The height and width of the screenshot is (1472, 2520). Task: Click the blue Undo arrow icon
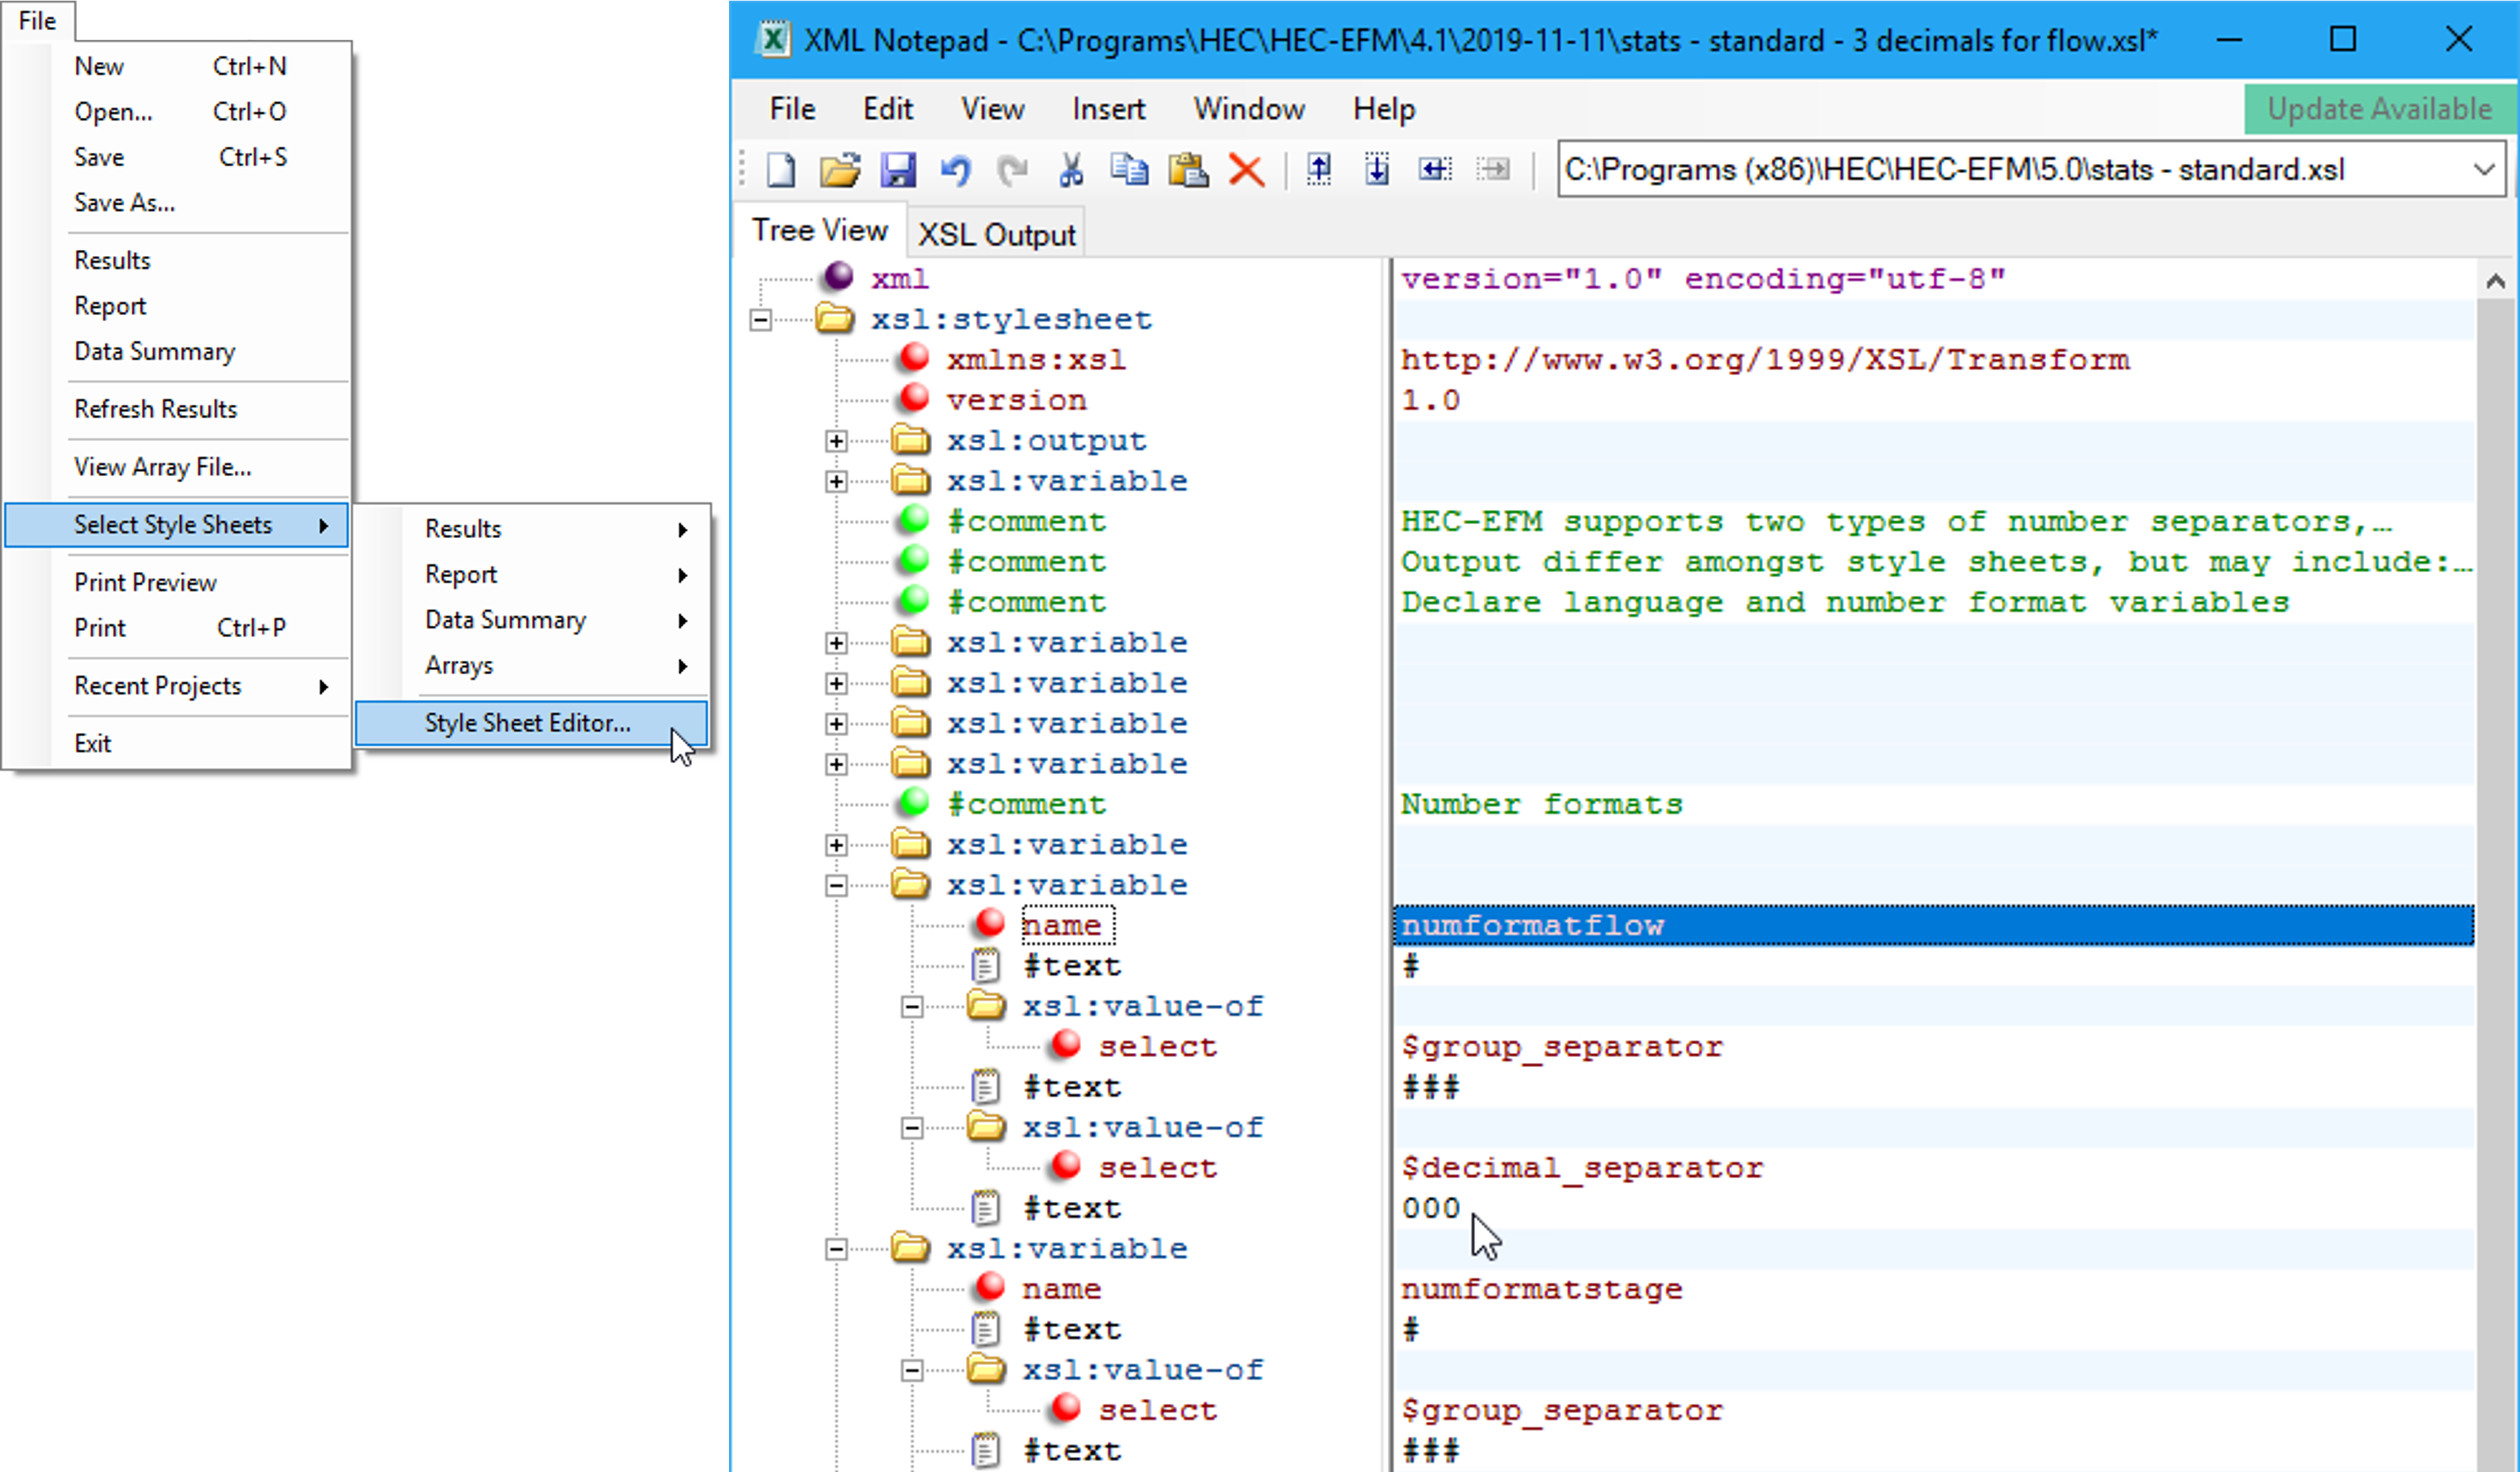955,170
